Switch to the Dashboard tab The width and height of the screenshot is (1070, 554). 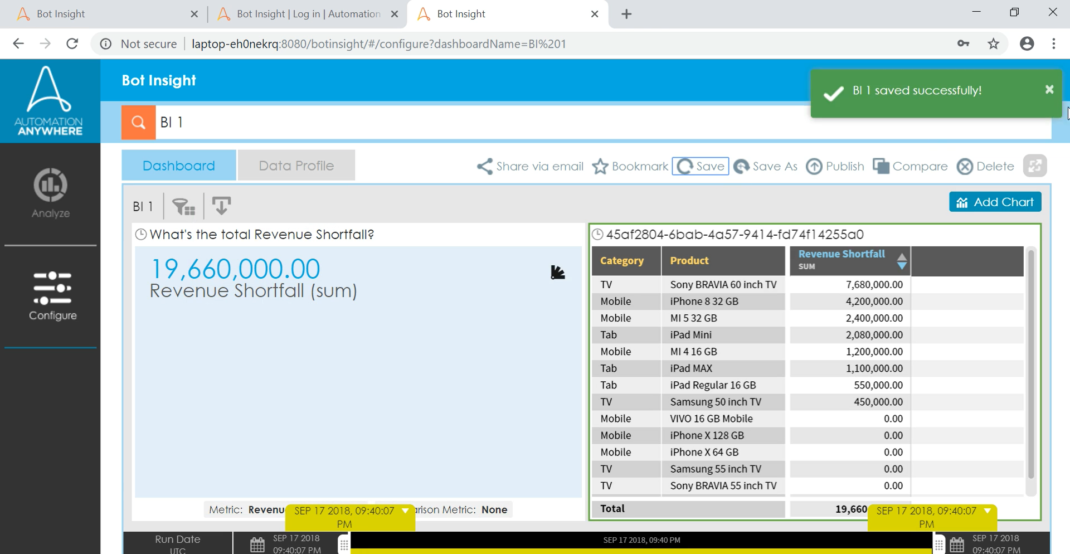click(179, 166)
